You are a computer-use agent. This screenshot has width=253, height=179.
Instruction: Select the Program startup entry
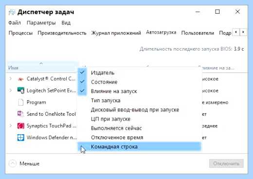click(36, 102)
